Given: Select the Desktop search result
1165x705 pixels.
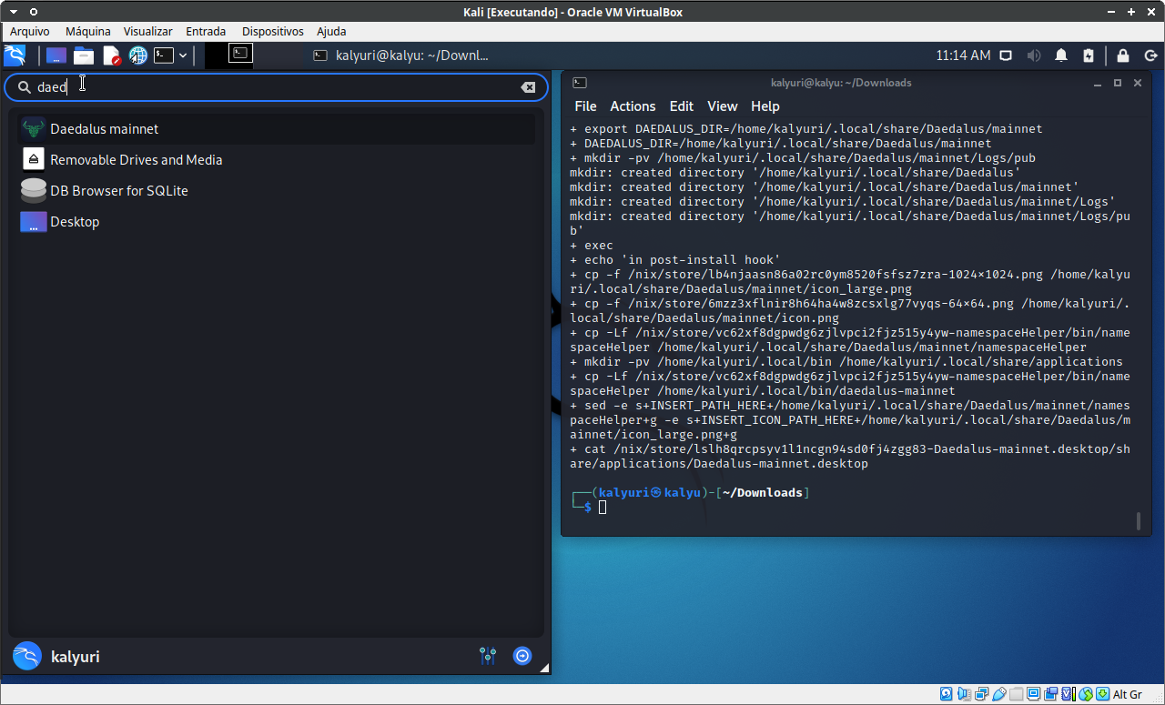Looking at the screenshot, I should (x=279, y=222).
